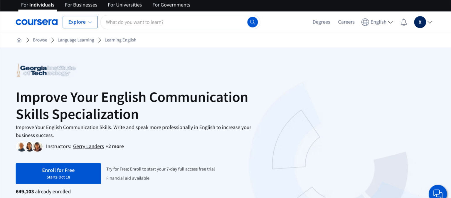This screenshot has width=451, height=198.
Task: Switch to the For Businesses tab
Action: pyautogui.click(x=81, y=5)
